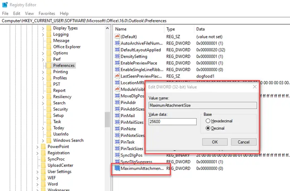
Task: Choose the Hexadecimal base option
Action: click(x=219, y=121)
